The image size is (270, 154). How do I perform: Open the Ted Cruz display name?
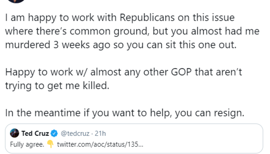[35, 134]
